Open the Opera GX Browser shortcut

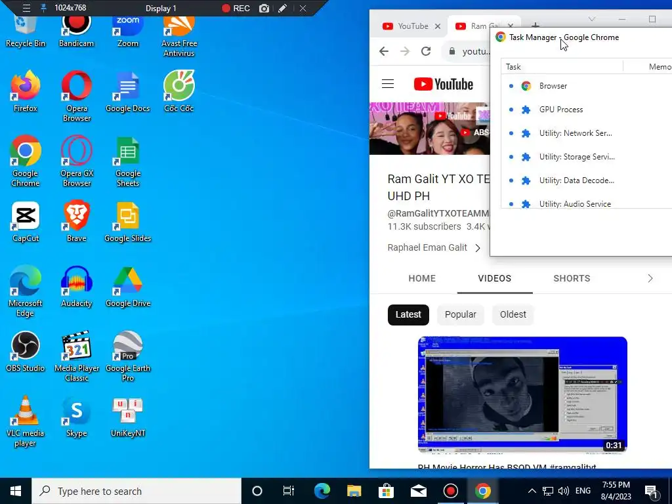(x=76, y=161)
